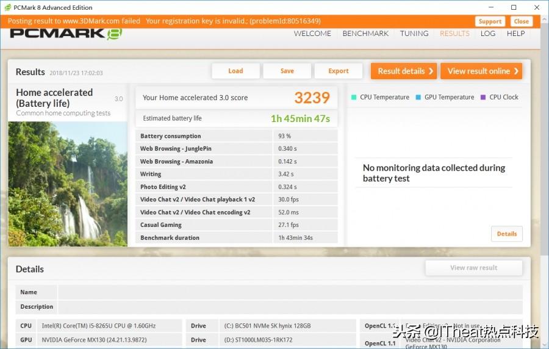
Task: Go to the TUNING tab
Action: (x=414, y=34)
